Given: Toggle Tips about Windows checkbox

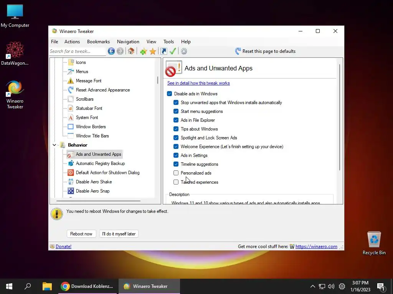Looking at the screenshot, I should [x=176, y=129].
